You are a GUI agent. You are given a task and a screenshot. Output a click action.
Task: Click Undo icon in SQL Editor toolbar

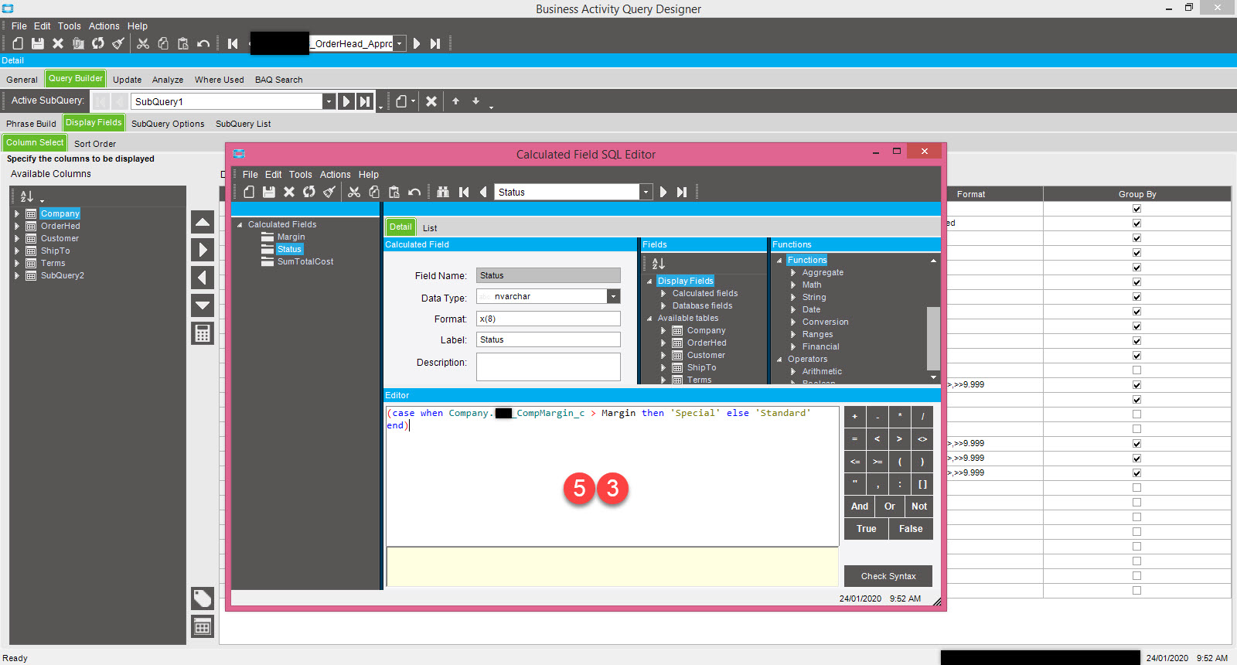click(414, 192)
